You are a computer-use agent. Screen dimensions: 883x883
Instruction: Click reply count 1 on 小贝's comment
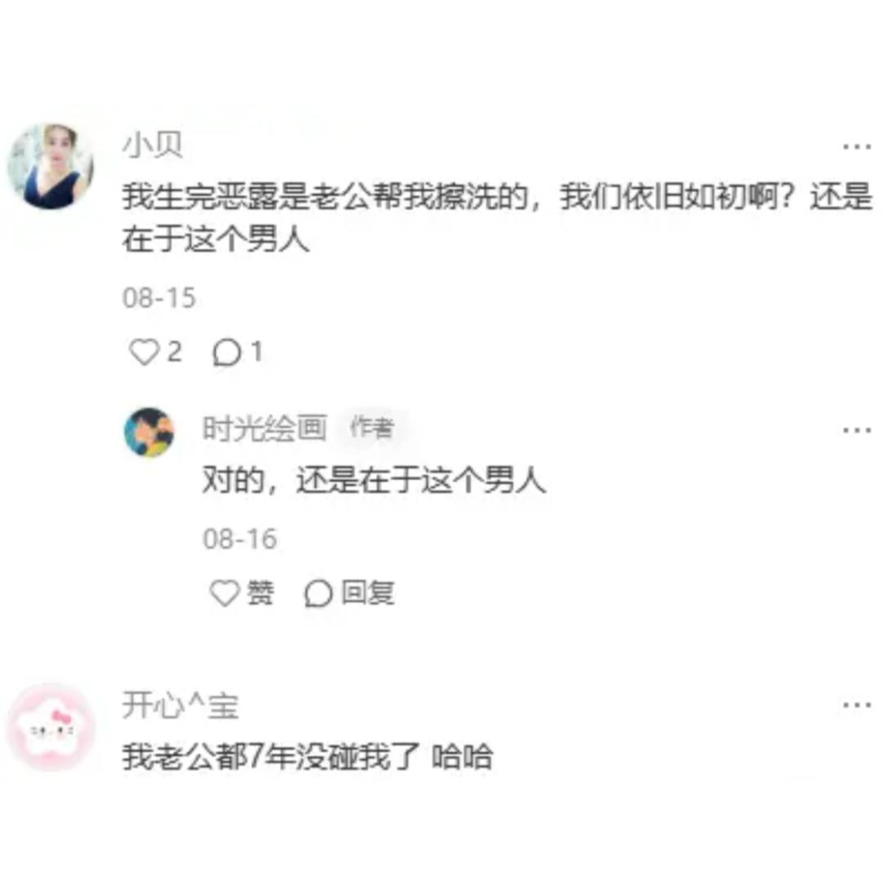pos(256,352)
